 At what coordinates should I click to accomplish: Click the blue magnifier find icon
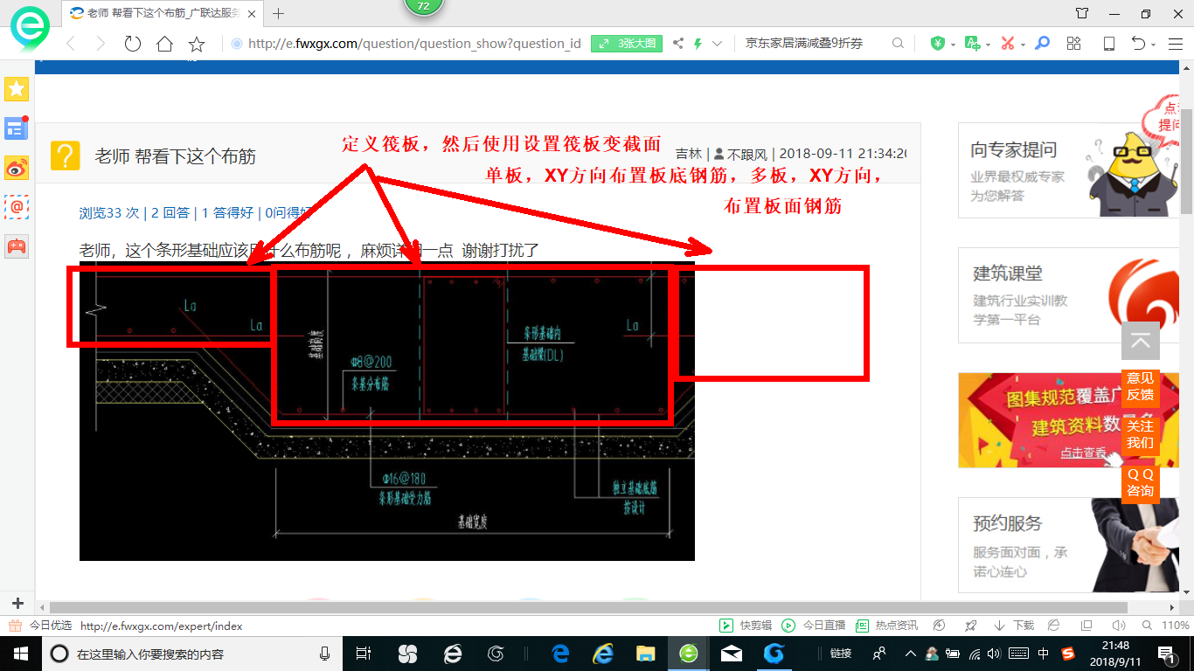[x=1042, y=44]
